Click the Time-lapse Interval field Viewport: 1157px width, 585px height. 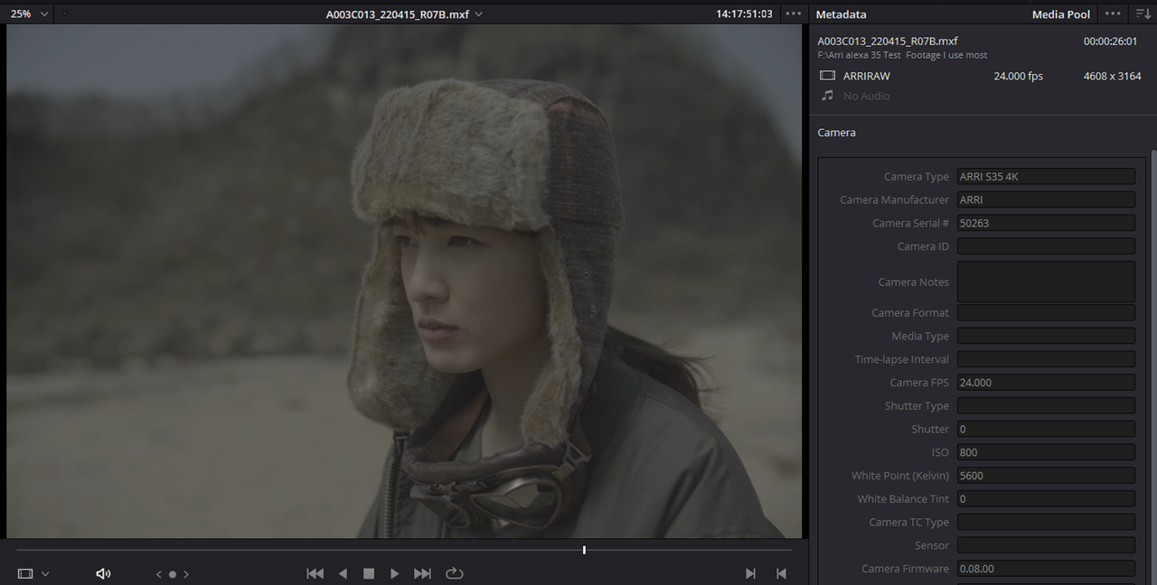pos(1046,359)
